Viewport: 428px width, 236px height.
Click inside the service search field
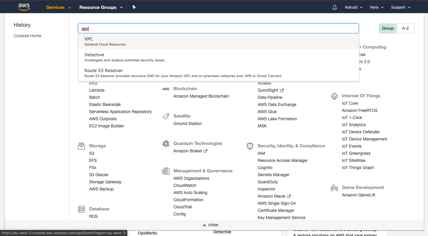pyautogui.click(x=218, y=28)
